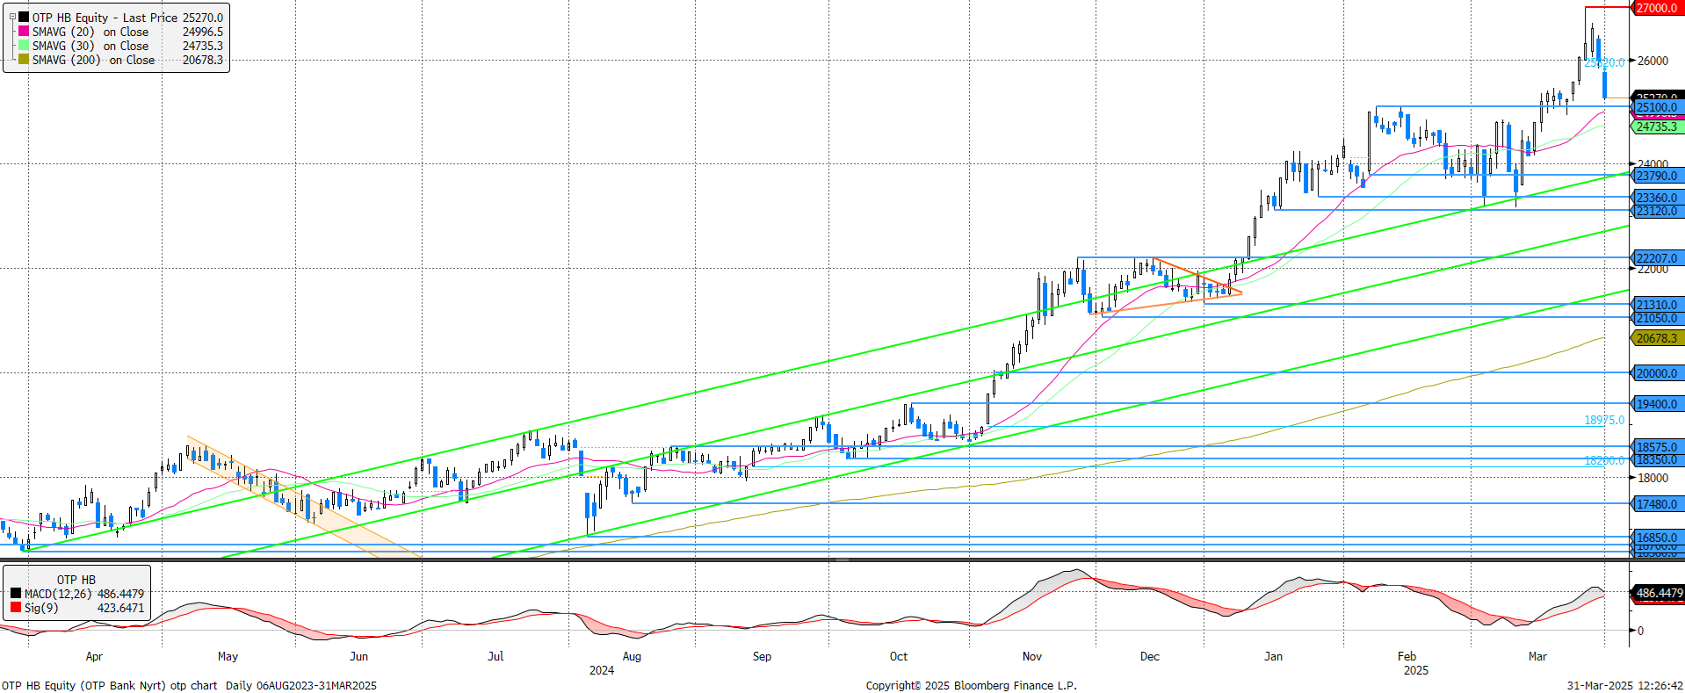Click the 2024 year label on time axis
This screenshot has width=1685, height=693.
[x=602, y=671]
